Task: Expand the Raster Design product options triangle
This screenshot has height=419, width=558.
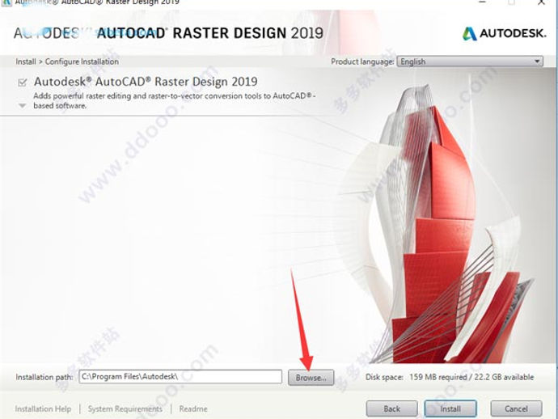Action: tap(22, 106)
